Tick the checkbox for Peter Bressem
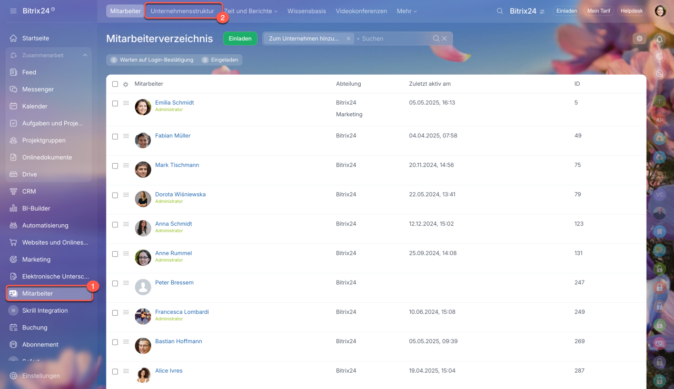The height and width of the screenshot is (389, 674). pos(115,284)
